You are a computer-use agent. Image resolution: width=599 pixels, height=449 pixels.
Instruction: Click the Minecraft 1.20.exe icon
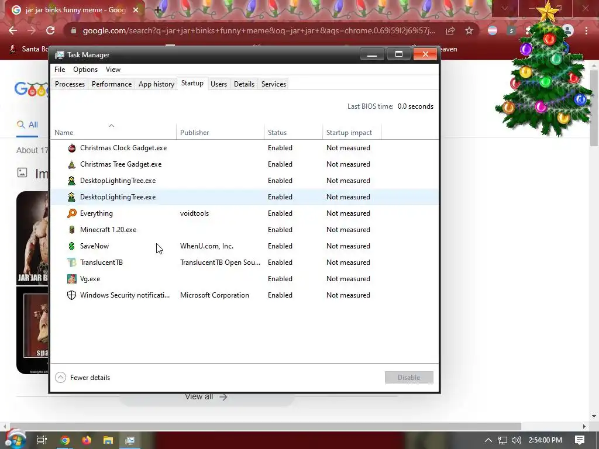click(x=72, y=230)
